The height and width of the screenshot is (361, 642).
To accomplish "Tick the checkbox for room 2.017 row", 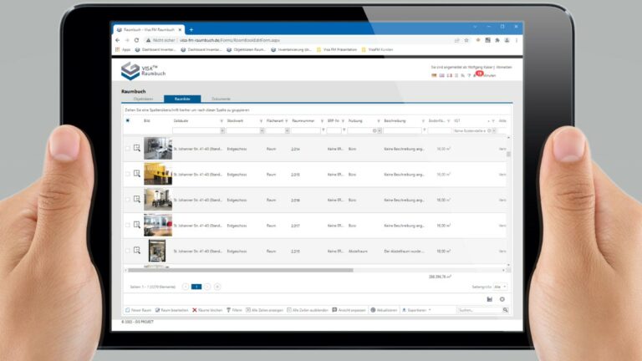I will pyautogui.click(x=128, y=225).
